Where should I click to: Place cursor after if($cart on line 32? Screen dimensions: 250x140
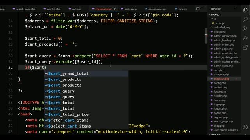click(x=44, y=68)
